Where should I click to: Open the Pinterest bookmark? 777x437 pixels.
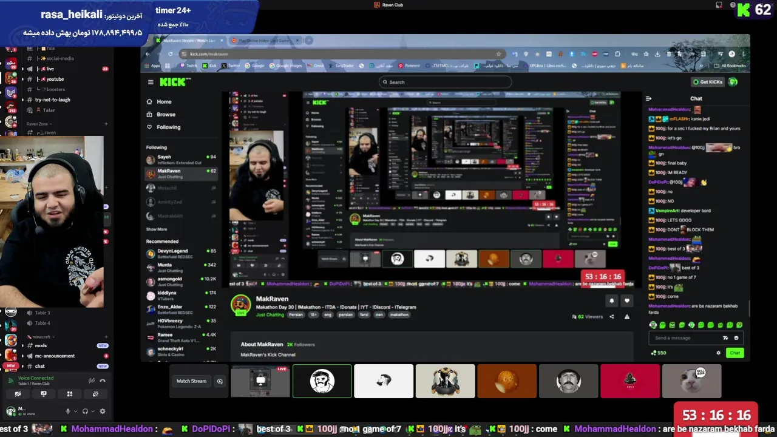[409, 66]
